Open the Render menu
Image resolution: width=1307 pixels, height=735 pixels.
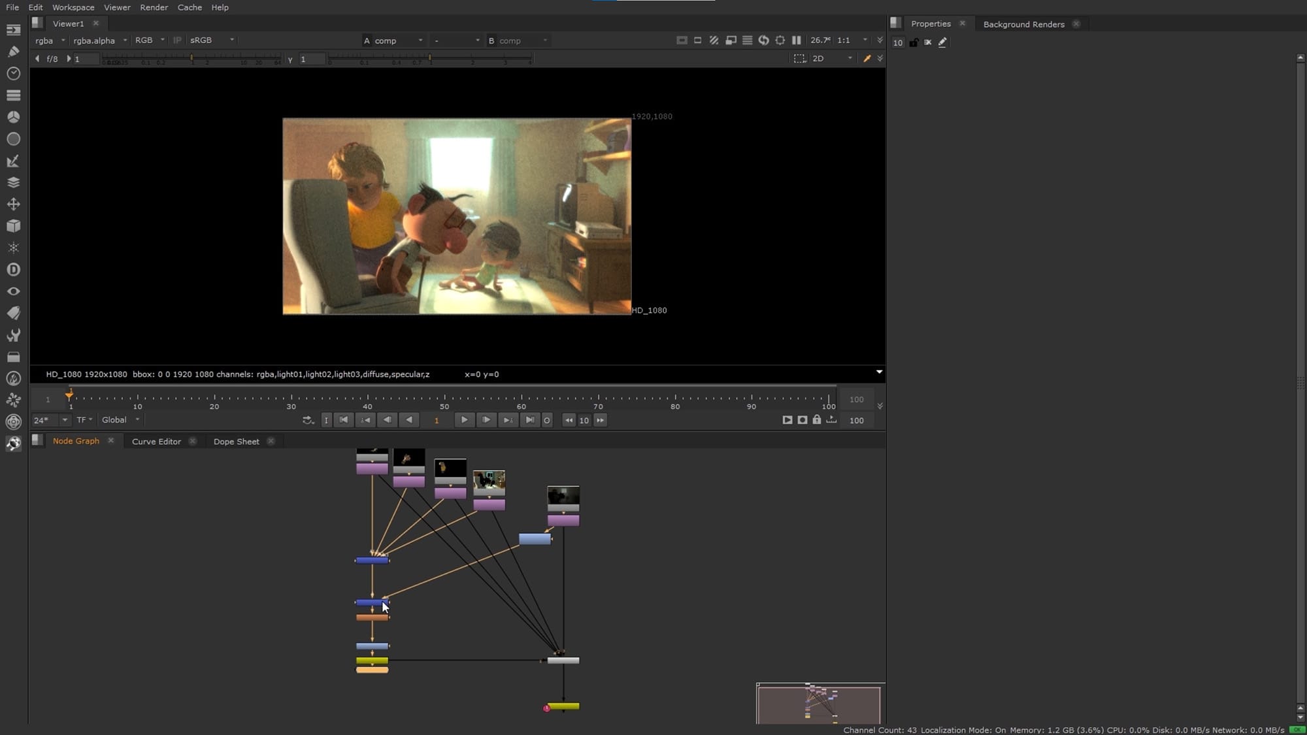click(x=154, y=7)
